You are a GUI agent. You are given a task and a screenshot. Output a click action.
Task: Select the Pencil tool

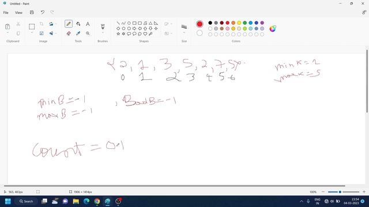tap(69, 24)
